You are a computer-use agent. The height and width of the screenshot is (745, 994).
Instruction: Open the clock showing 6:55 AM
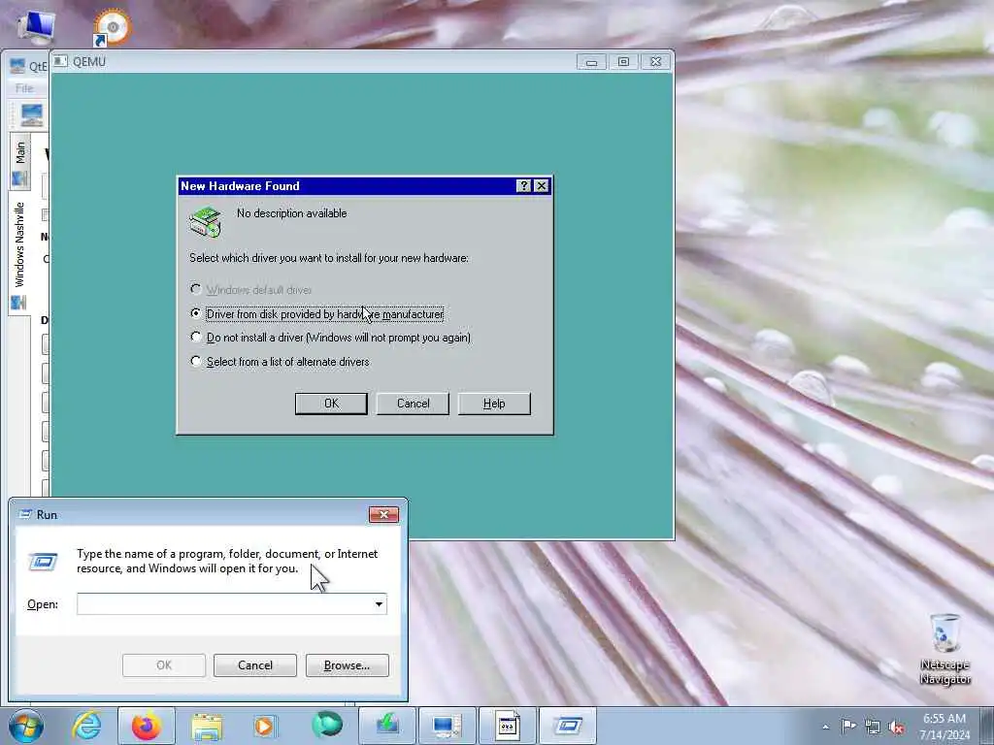pyautogui.click(x=945, y=727)
